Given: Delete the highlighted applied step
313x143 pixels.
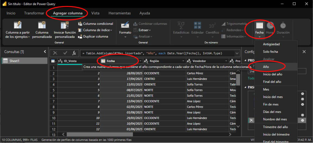Looking at the screenshot, I should point(251,120).
